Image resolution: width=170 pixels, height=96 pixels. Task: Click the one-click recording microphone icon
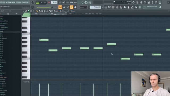(141, 2)
